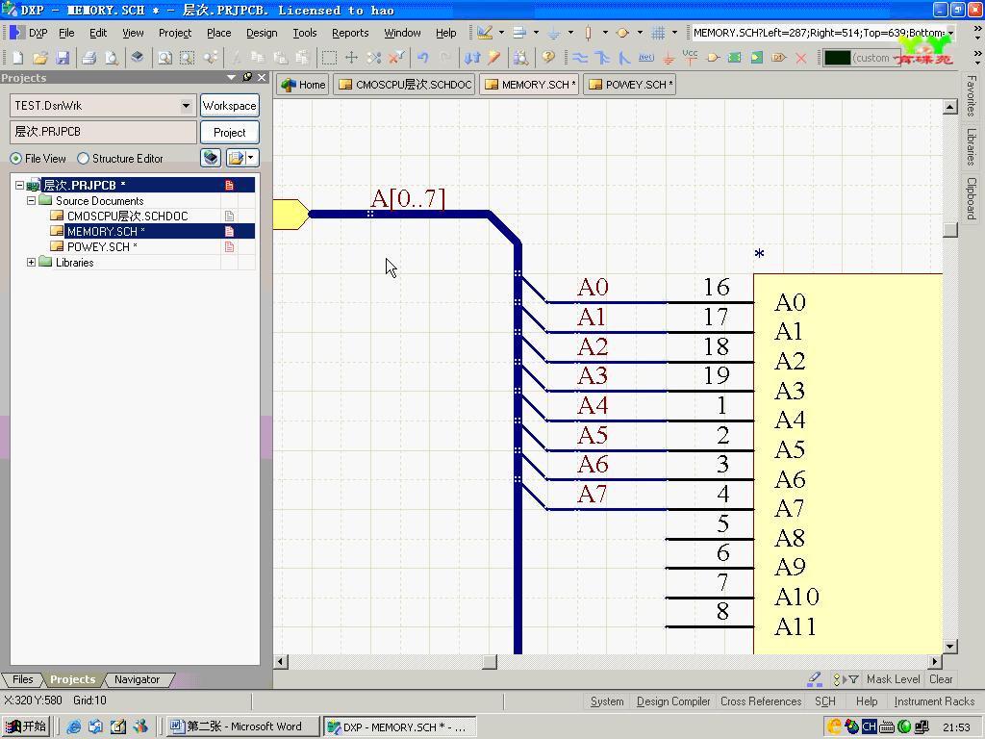Fit all objects in view
Image resolution: width=985 pixels, height=739 pixels.
click(x=164, y=58)
